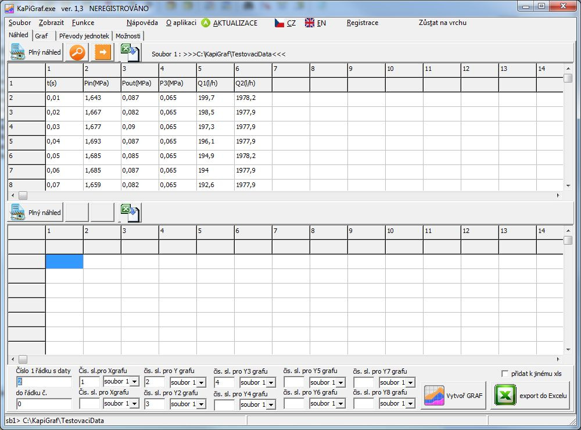The image size is (581, 430).
Task: Click upper table column 10 header
Action: point(404,69)
